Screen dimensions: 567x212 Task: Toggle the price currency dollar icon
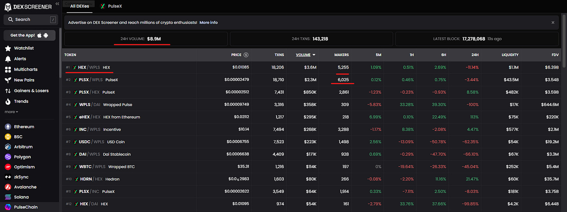[246, 55]
